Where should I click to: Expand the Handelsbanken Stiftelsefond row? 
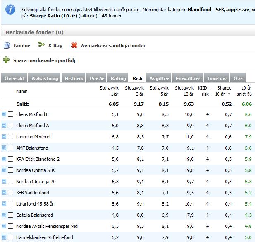tap(4, 237)
